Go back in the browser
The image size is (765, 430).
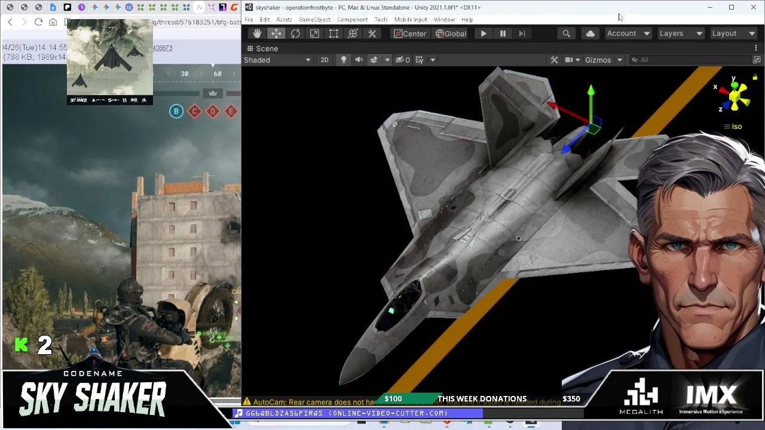[10, 22]
